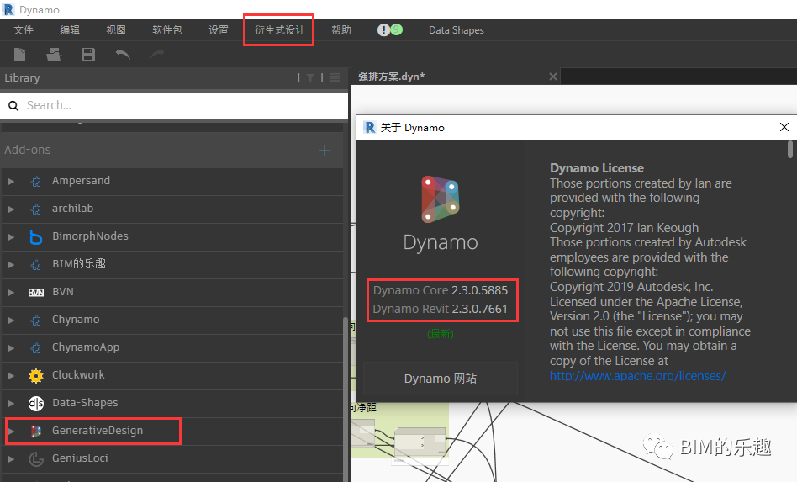Click the Clockwork gear icon
The image size is (797, 482).
click(x=35, y=376)
